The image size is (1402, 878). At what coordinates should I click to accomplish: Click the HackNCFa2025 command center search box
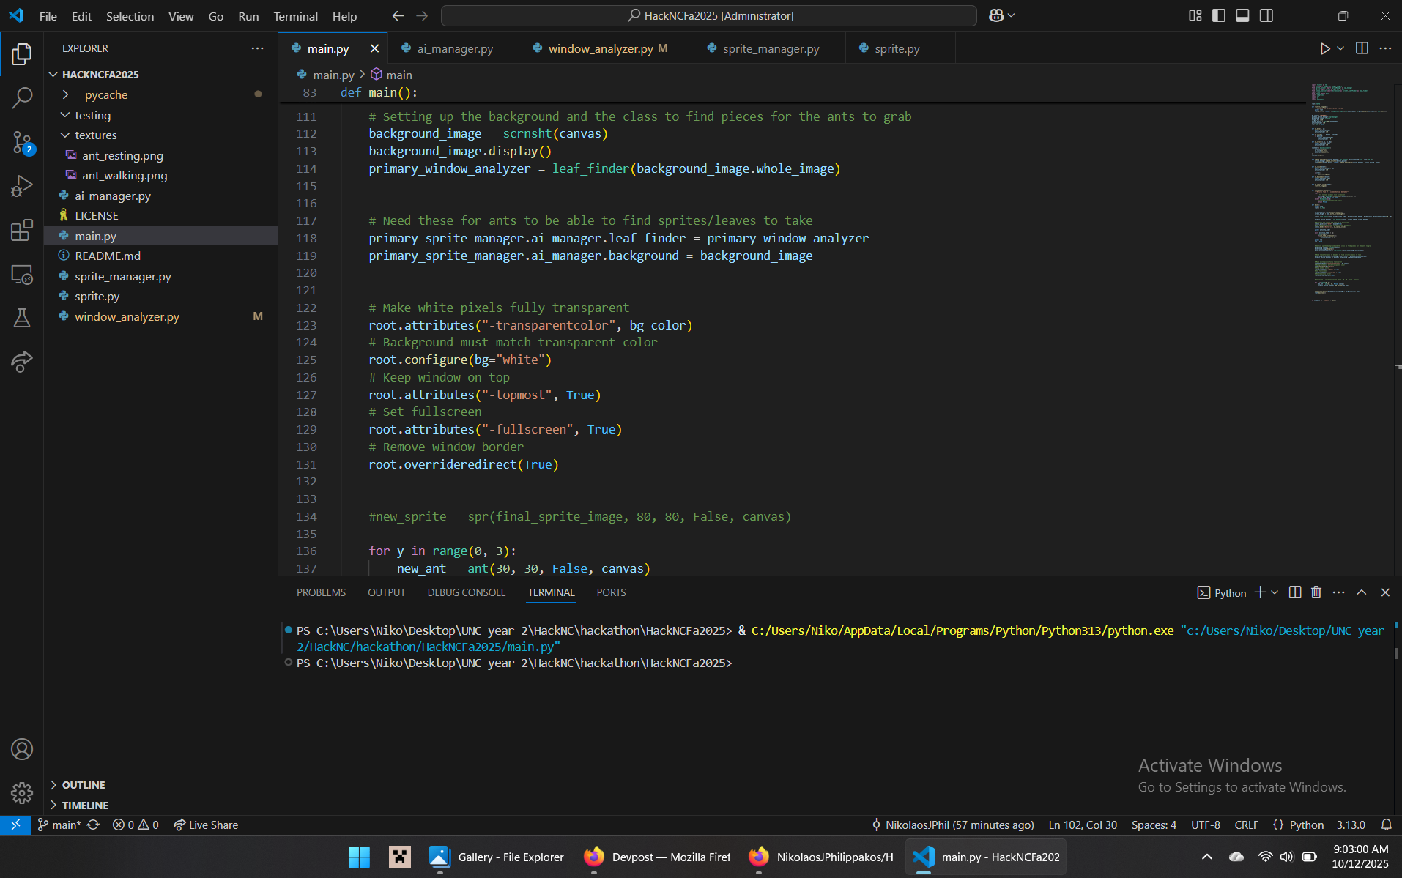point(708,15)
